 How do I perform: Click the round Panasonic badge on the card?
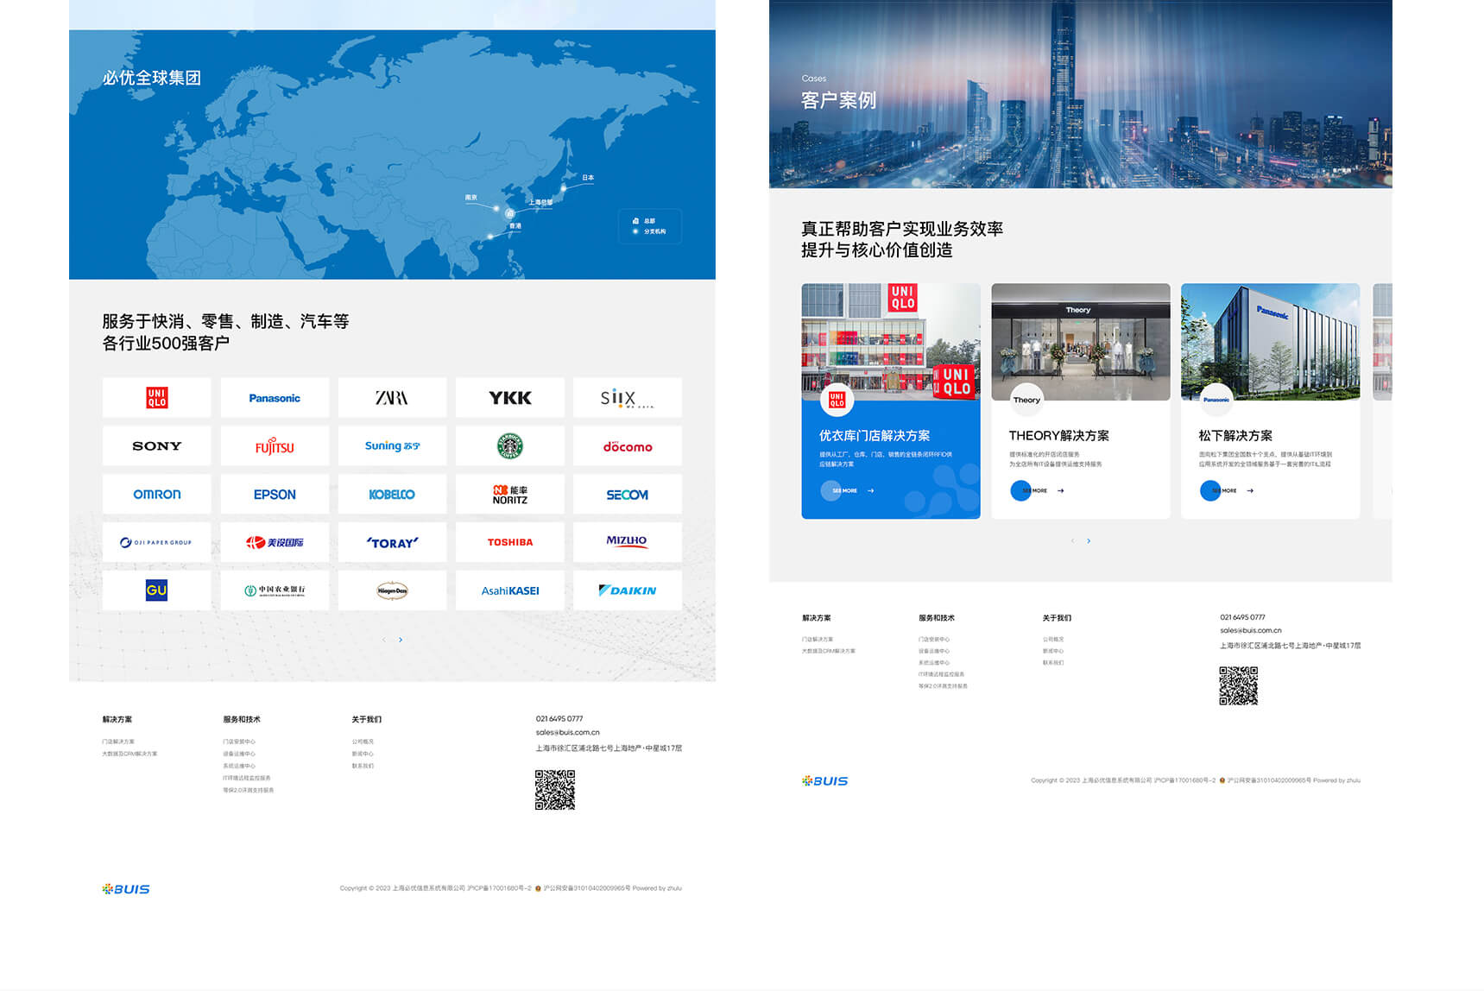1216,400
